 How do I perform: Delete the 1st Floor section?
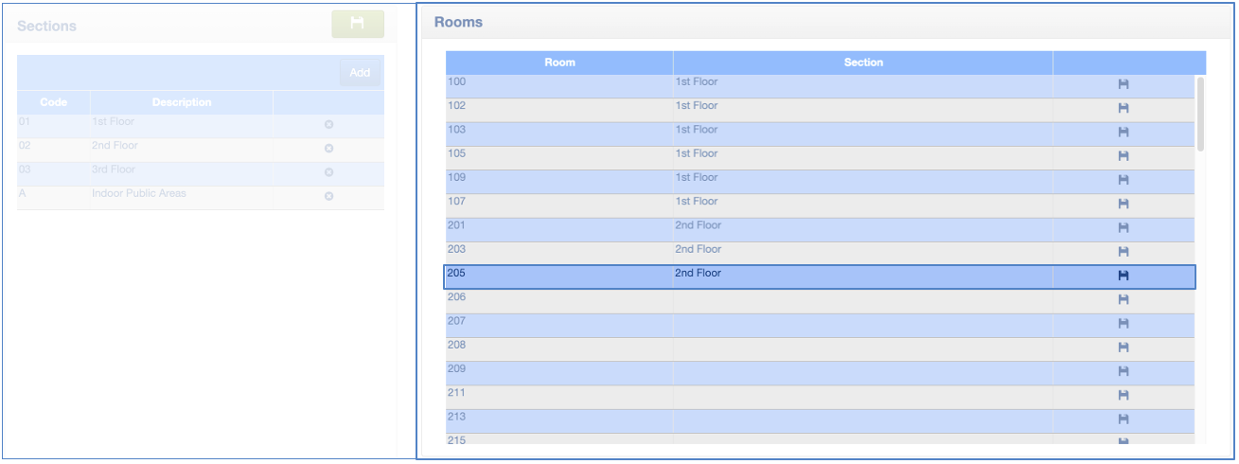[328, 125]
